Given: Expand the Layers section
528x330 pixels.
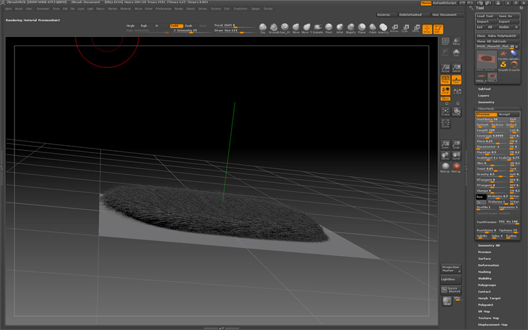Looking at the screenshot, I should (483, 96).
